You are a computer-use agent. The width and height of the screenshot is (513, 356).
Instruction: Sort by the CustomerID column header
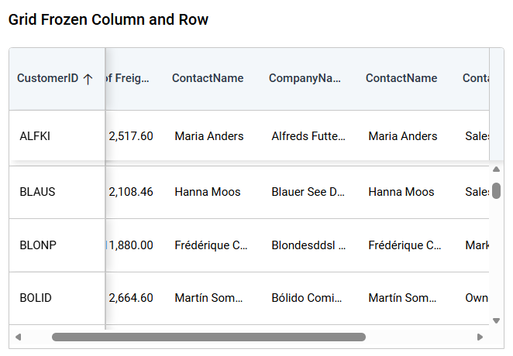pos(48,79)
